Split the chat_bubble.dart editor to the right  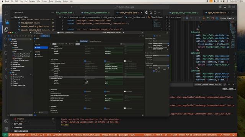[x=155, y=13]
